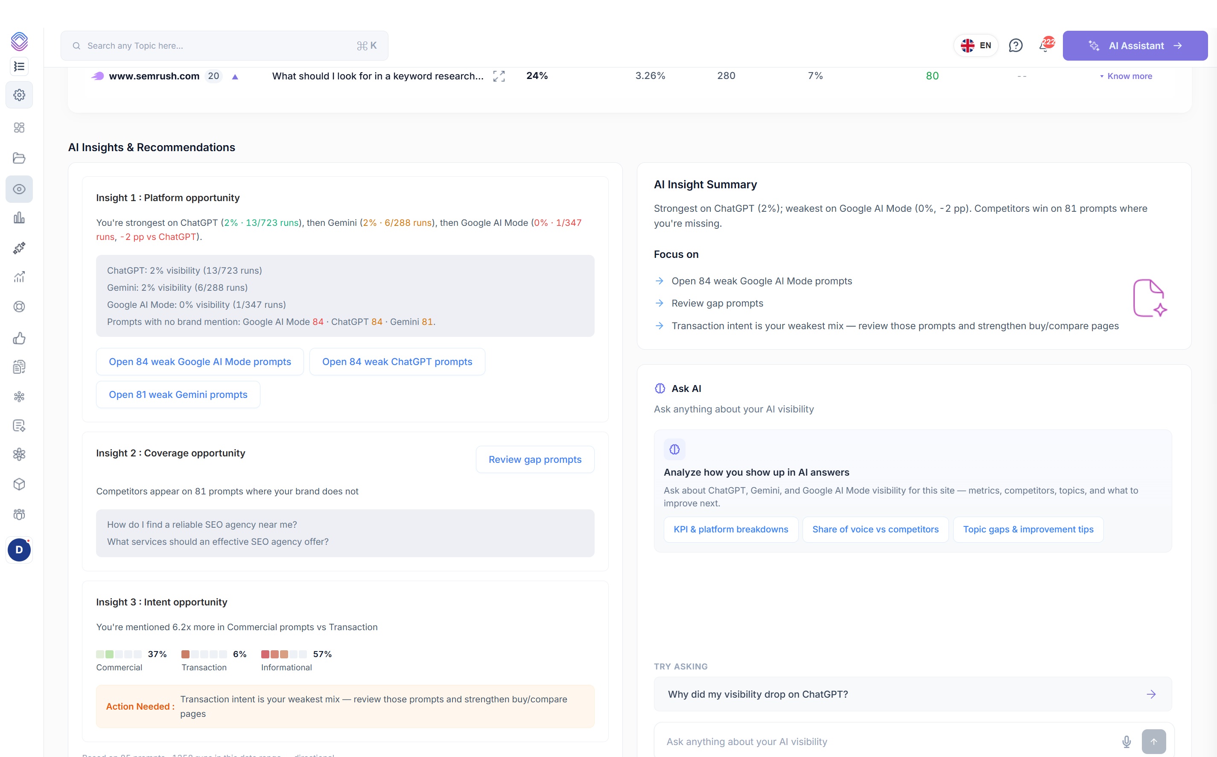1217x757 pixels.
Task: Select KPI & platform breakdowns chip
Action: pos(731,529)
